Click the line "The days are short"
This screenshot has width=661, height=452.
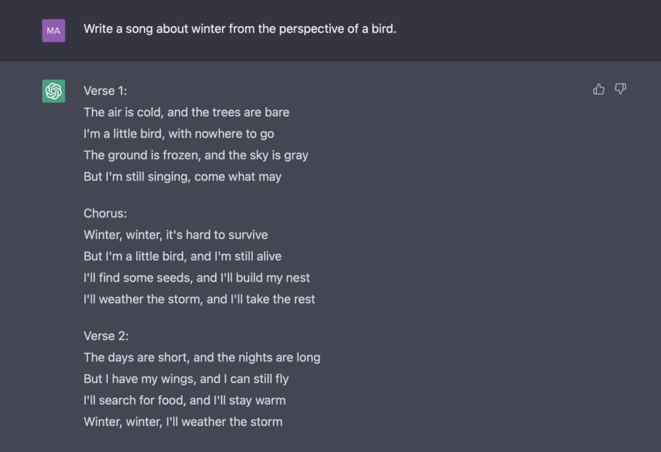(201, 357)
